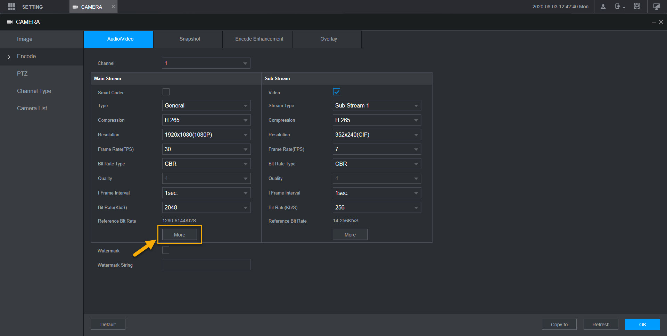The height and width of the screenshot is (336, 667).
Task: Enable the Smart Codec checkbox
Action: pyautogui.click(x=166, y=92)
